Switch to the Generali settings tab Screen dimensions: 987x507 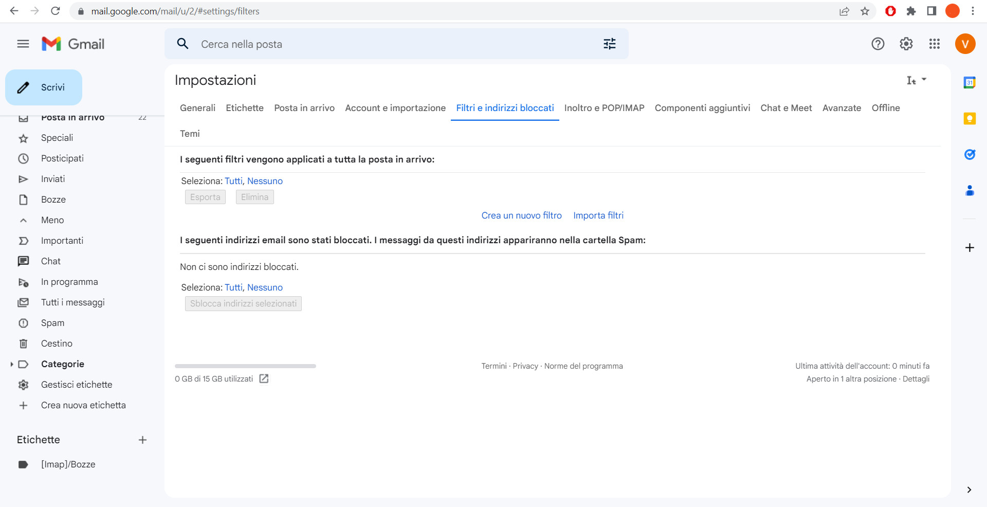point(197,108)
